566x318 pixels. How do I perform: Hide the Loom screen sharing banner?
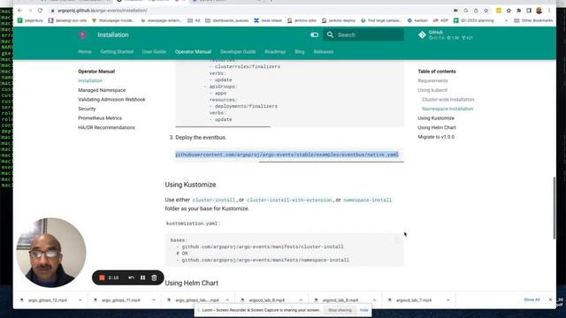click(363, 310)
